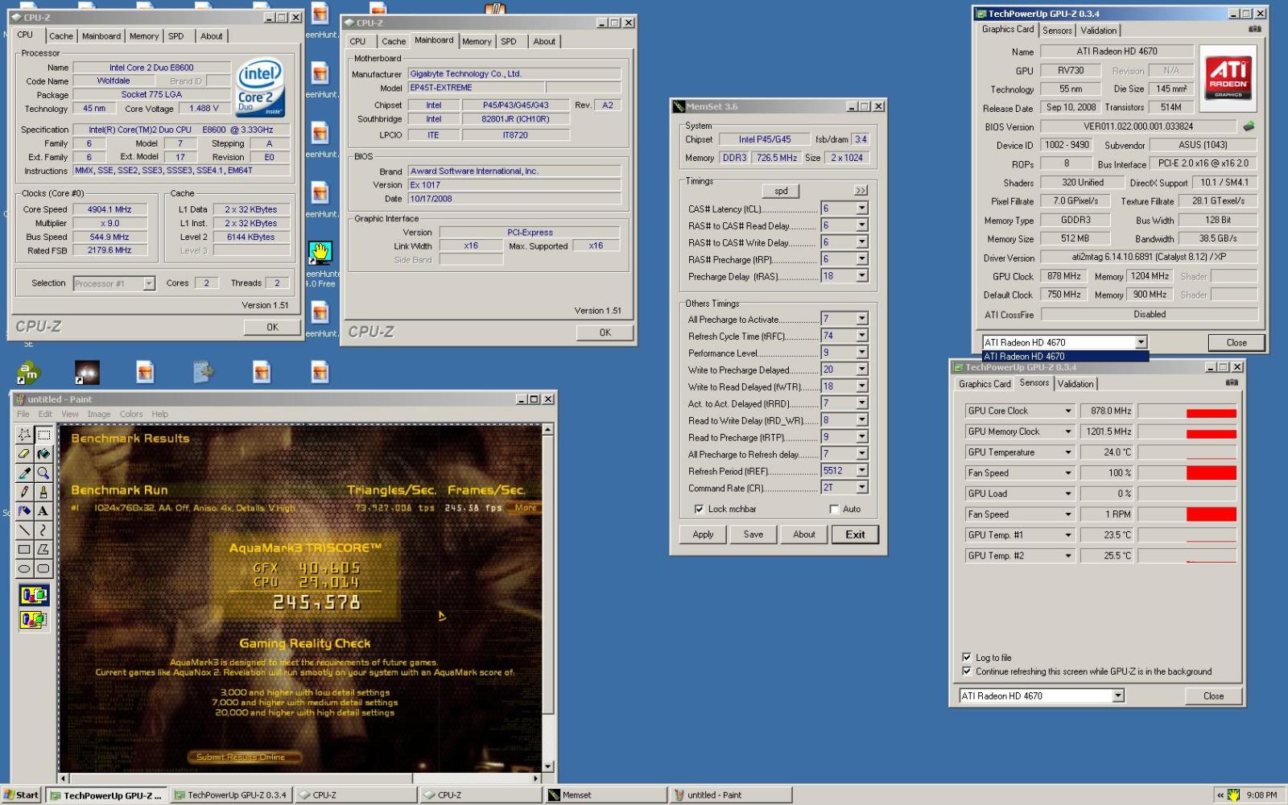
Task: Switch to Sensors tab in GPU-Z Graphics Card window
Action: tap(1057, 31)
